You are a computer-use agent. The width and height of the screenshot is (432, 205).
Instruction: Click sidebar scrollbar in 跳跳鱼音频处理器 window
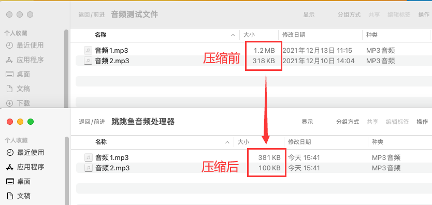[67, 171]
